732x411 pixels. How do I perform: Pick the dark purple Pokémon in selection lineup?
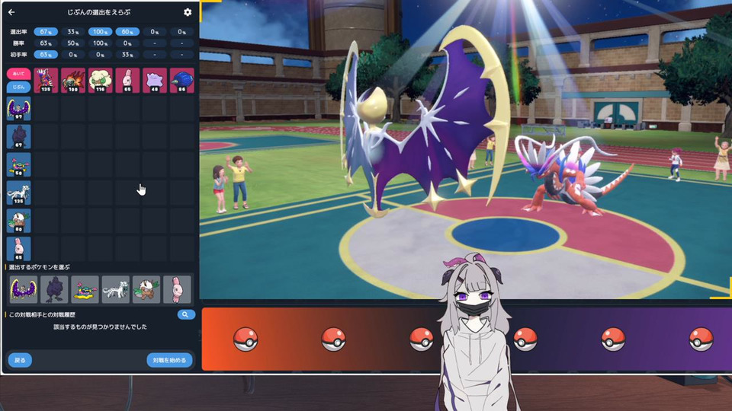click(x=54, y=289)
